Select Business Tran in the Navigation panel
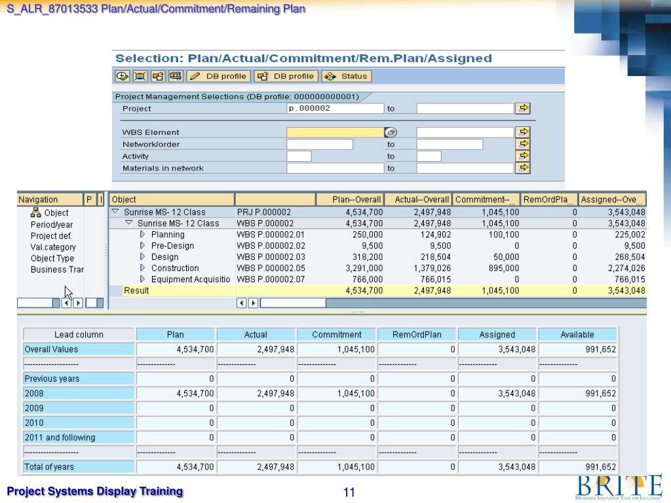This screenshot has height=503, width=671. [x=57, y=269]
